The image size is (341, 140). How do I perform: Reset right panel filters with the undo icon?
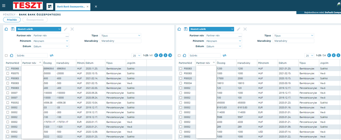pyautogui.click(x=179, y=29)
